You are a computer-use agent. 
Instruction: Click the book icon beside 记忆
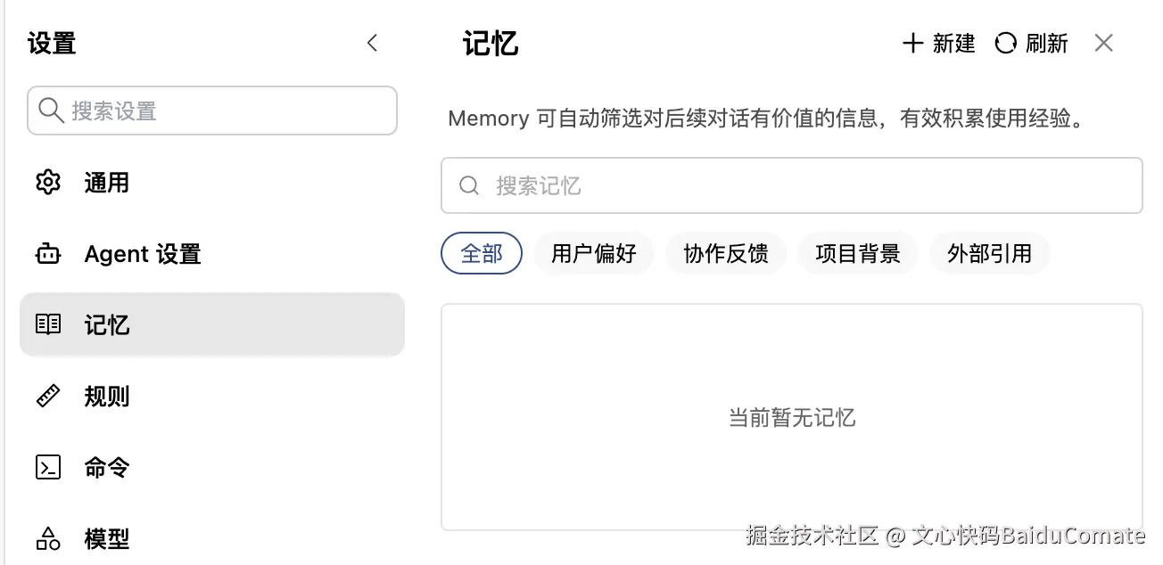point(47,324)
